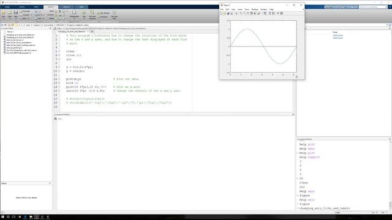Screen dimensions: 392x220
Task: Expand the Go To dropdown
Action: point(43,15)
